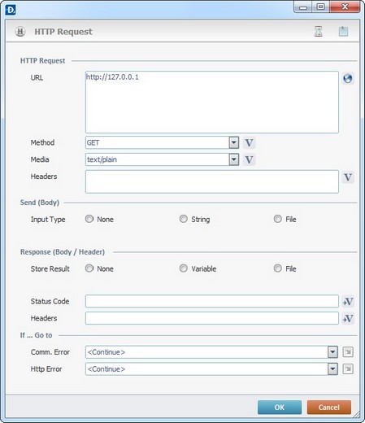This screenshot has height=423, width=365.
Task: Dismiss dialog with Cancel button
Action: [329, 408]
